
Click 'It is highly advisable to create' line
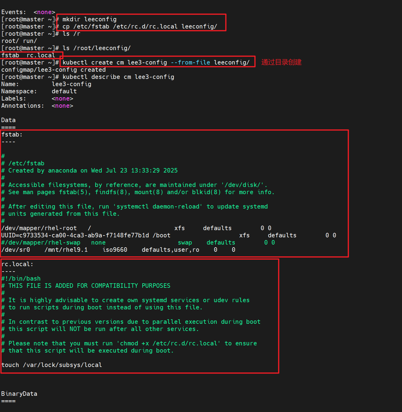125,300
